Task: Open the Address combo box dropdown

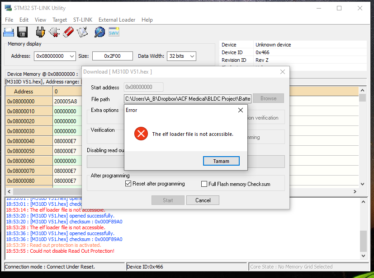Action: click(71, 56)
